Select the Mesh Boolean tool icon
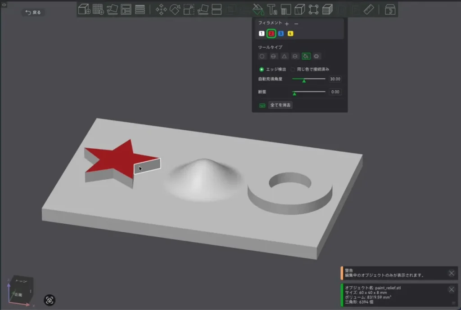The height and width of the screenshot is (310, 461). click(x=313, y=9)
